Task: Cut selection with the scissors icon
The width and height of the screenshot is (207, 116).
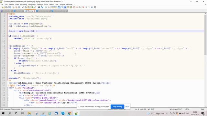Action: (x=23, y=7)
